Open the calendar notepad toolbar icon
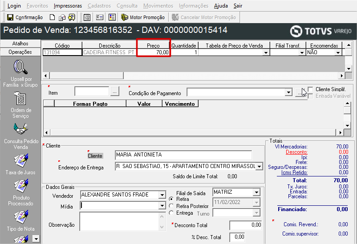This screenshot has height=244, width=357. coord(87,17)
